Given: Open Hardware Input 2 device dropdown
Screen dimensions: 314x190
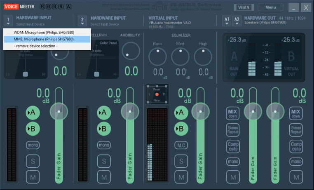Looking at the screenshot, I should pos(82,21).
